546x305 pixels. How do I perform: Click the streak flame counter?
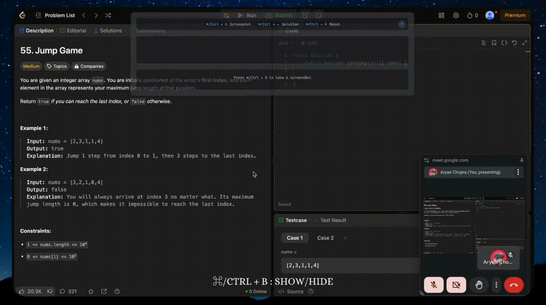(x=473, y=15)
